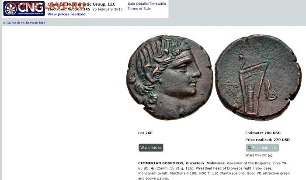The image size is (306, 180).
Task: Click the bow case reverse coin image
Action: click(x=258, y=77)
